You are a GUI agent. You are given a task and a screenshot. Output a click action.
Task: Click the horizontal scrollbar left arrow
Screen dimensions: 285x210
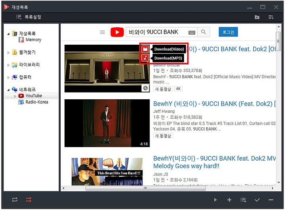pyautogui.click(x=63, y=188)
